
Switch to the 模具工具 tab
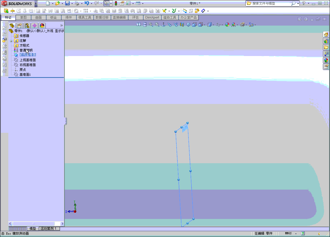85,18
